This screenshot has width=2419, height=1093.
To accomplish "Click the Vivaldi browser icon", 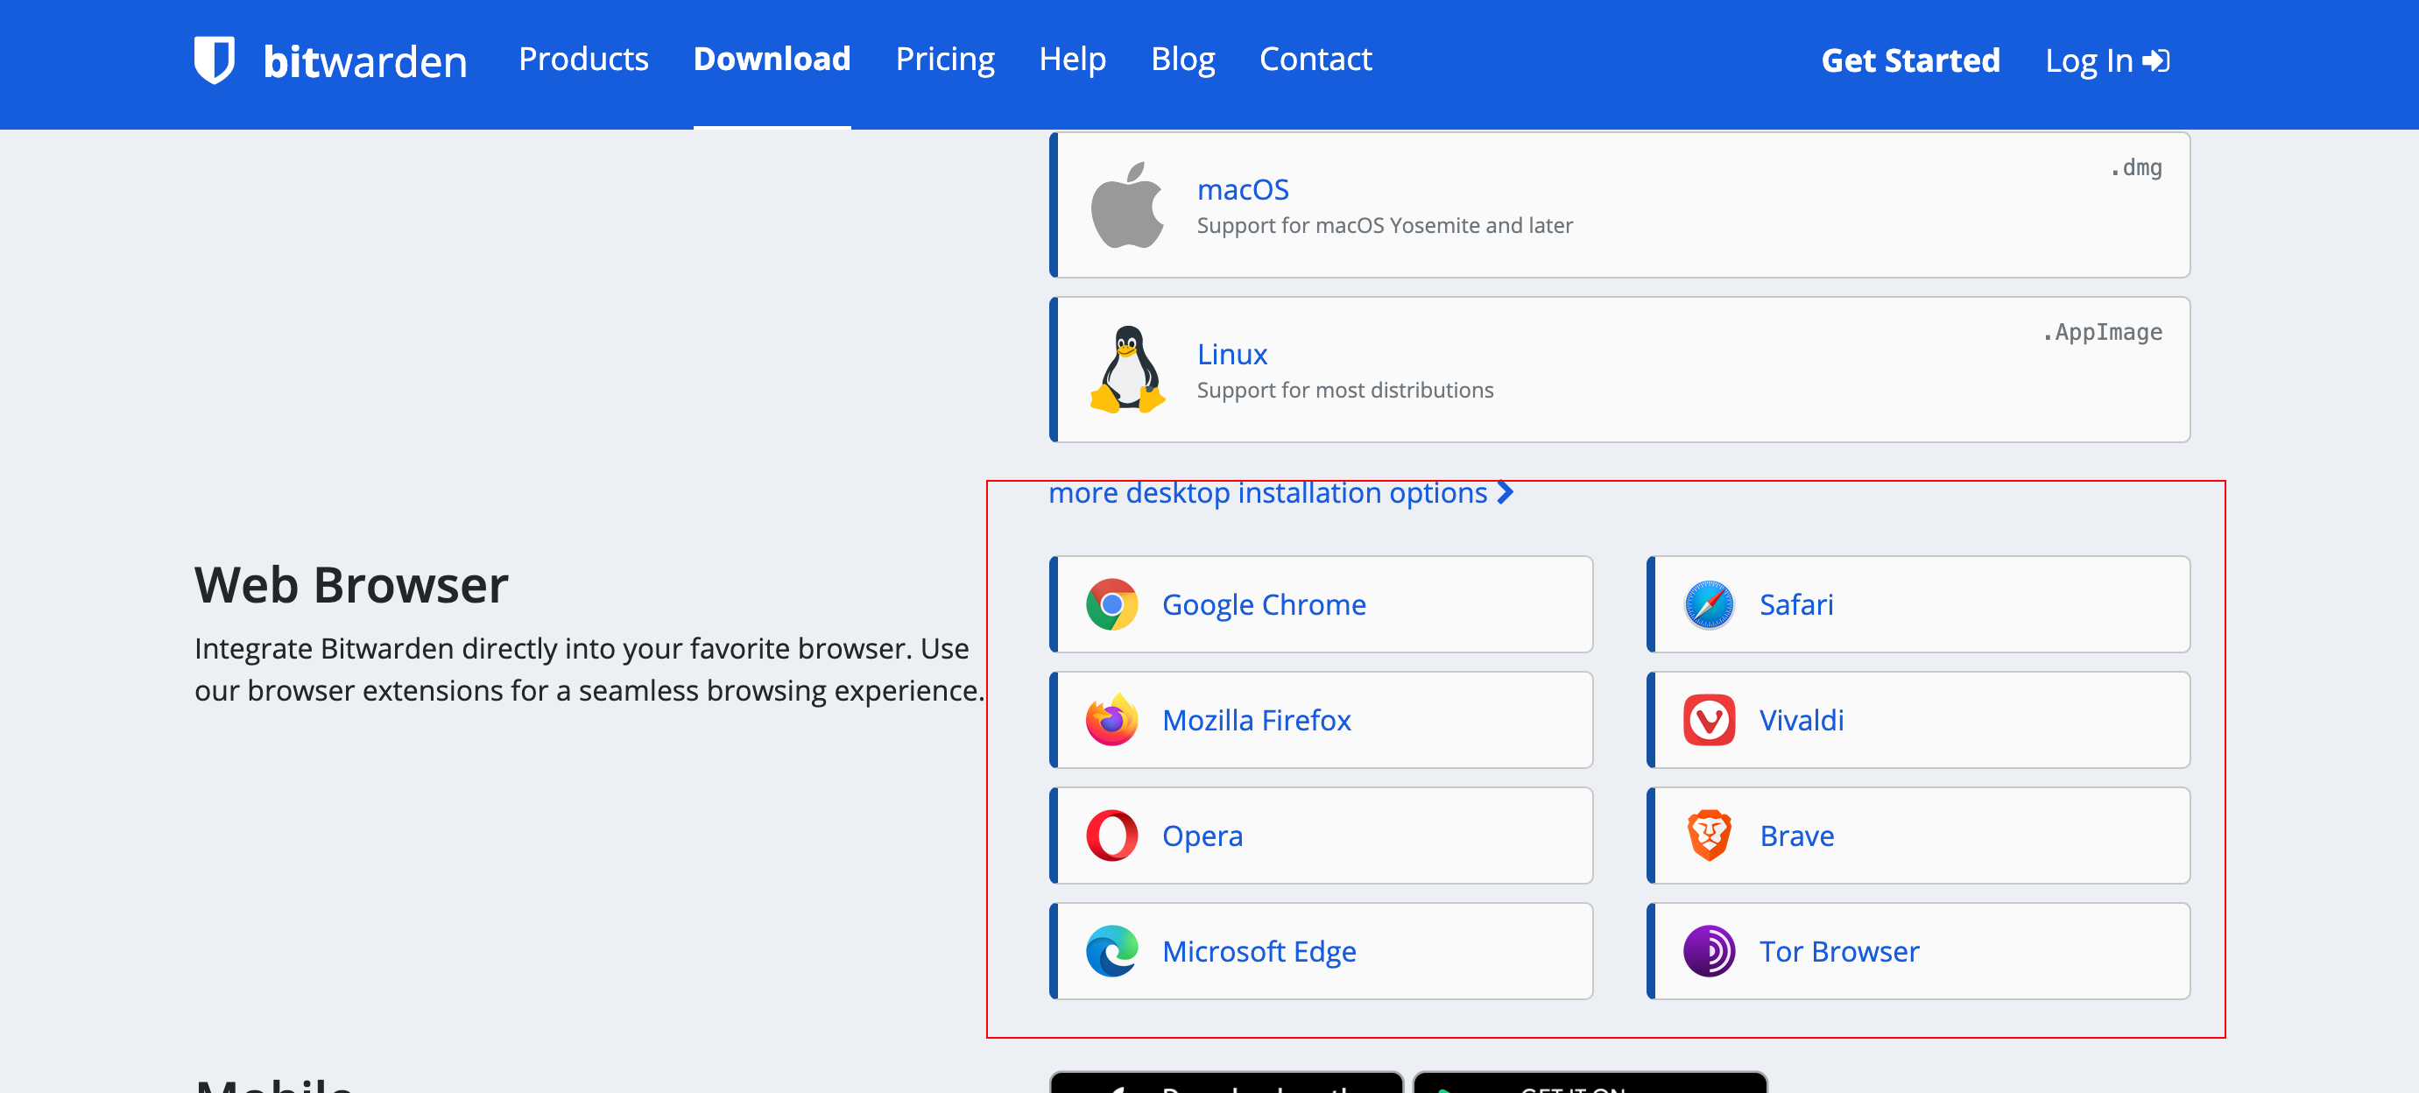I will click(1709, 720).
